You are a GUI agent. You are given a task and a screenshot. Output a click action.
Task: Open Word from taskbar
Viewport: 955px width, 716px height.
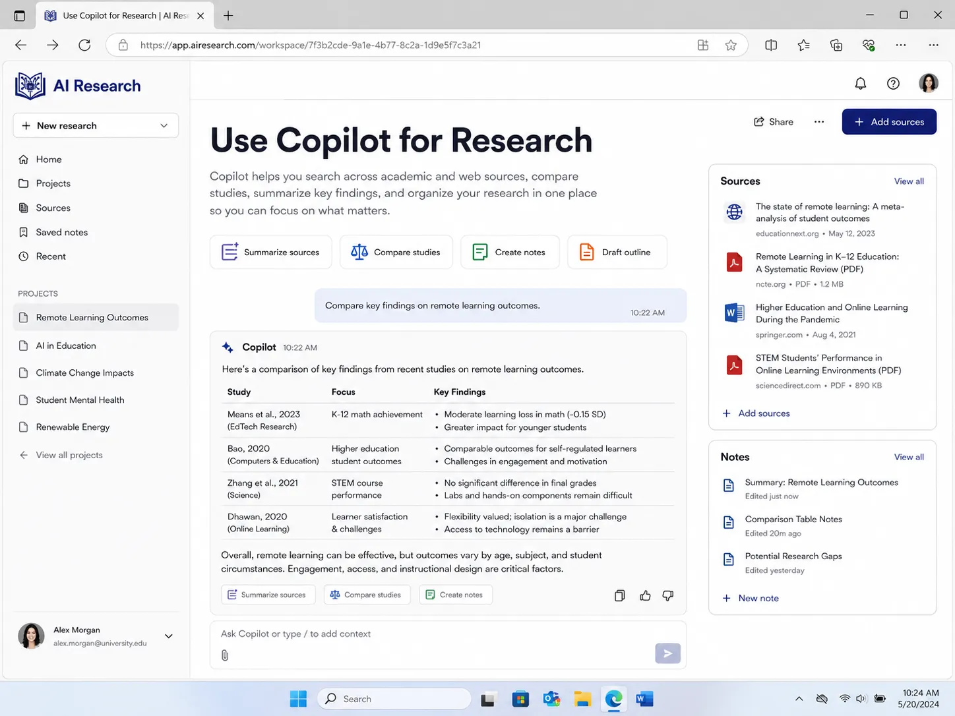[644, 699]
